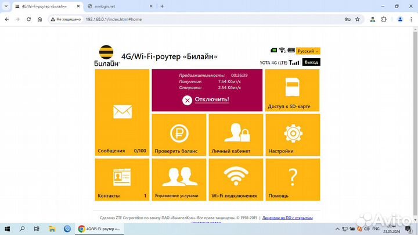The width and height of the screenshot is (418, 235).
Task: Click the 00:26:39 connection duration value
Action: [239, 75]
